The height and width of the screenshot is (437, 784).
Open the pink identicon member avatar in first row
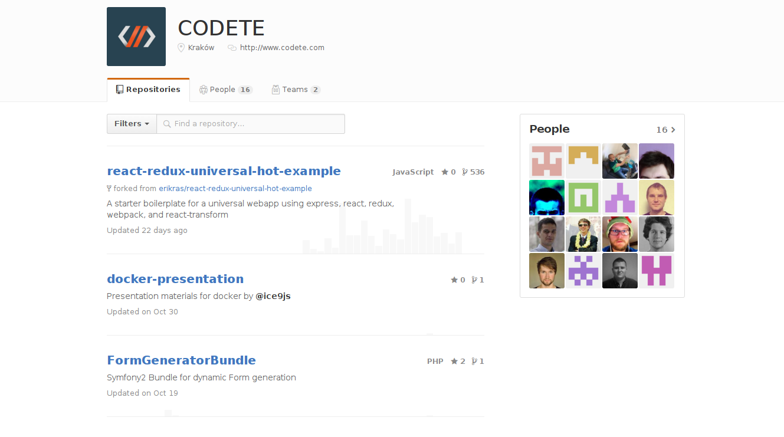point(547,161)
